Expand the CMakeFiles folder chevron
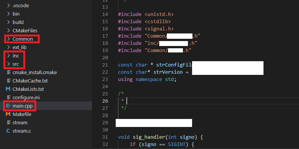 coord(8,30)
